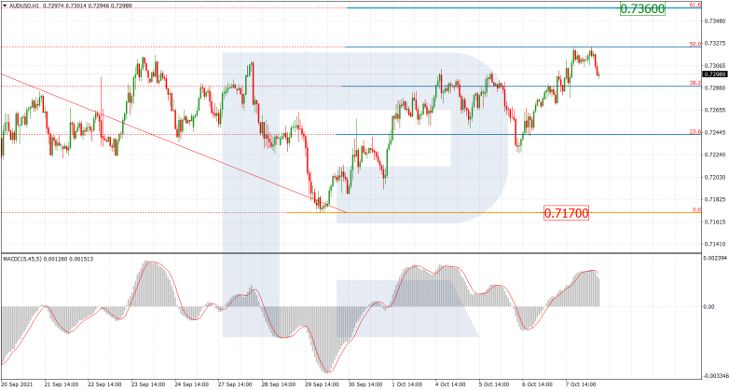Click the green 0.73600 target label
The width and height of the screenshot is (729, 390).
click(642, 8)
